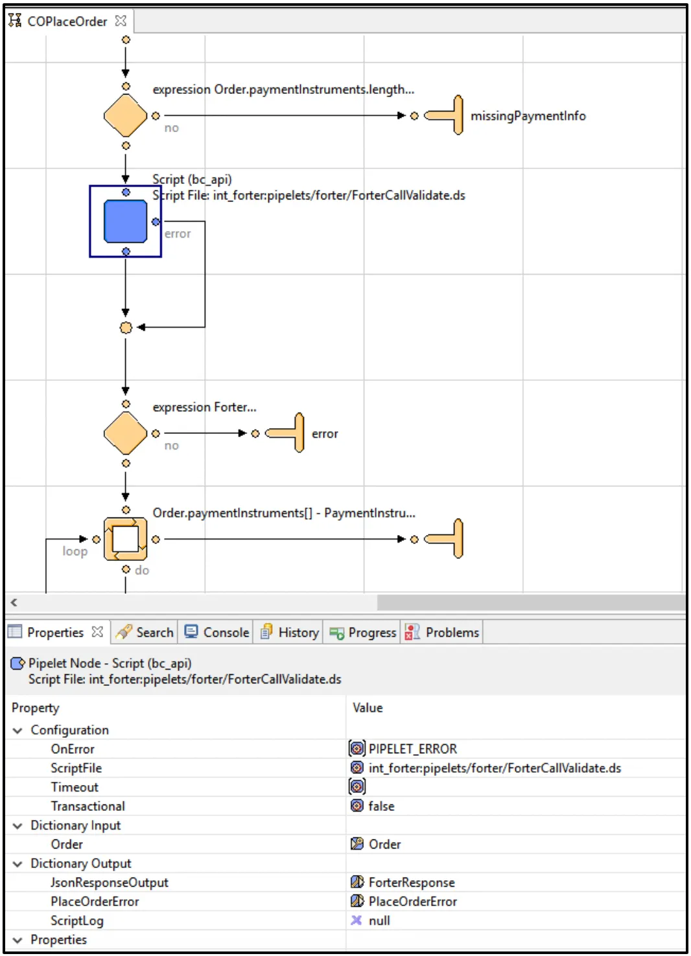Viewport: 691px width, 956px height.
Task: Select the blue Script pipelet node
Action: point(126,222)
